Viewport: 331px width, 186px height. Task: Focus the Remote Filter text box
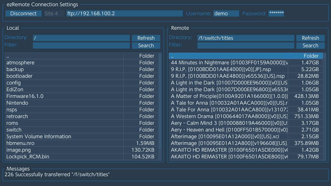pos(245,46)
